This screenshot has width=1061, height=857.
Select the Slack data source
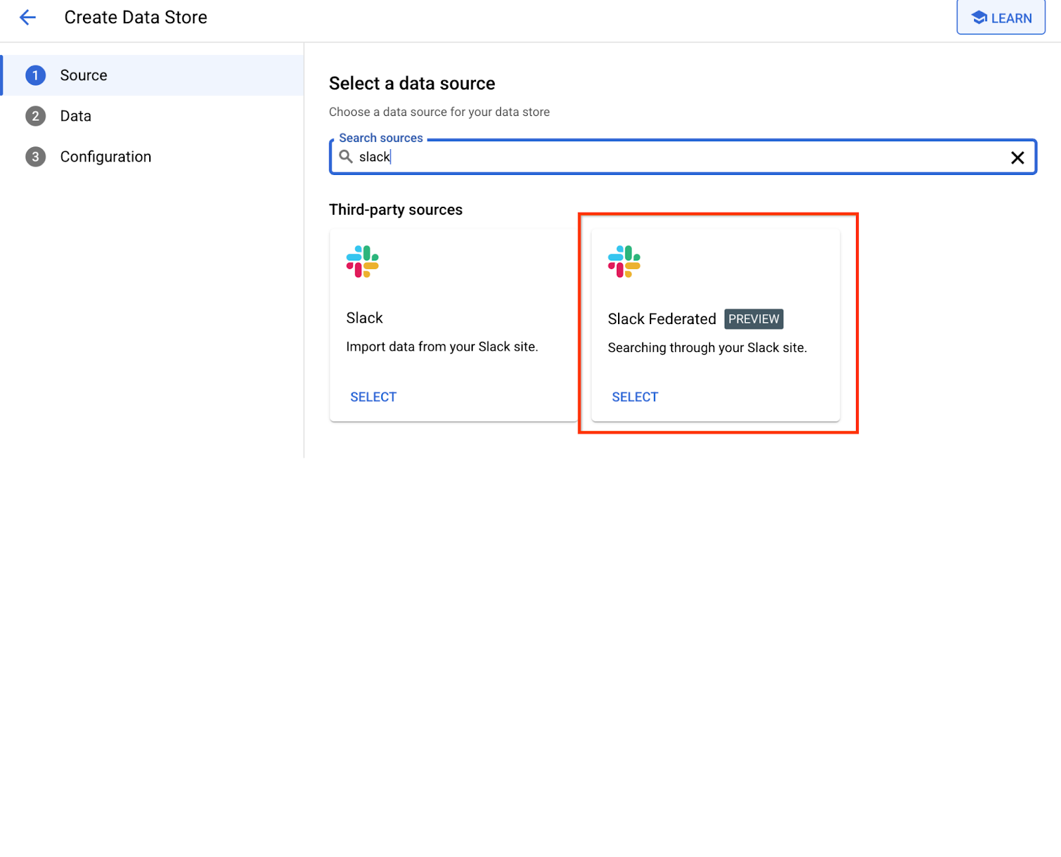[x=373, y=397]
